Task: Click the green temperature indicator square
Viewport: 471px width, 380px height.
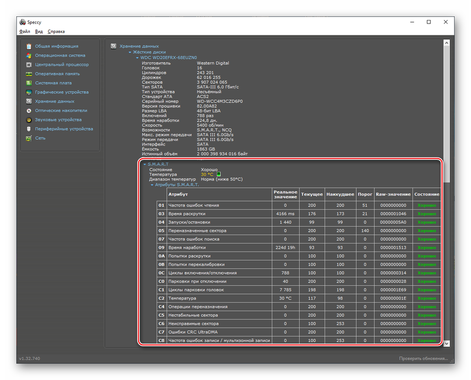Action: coord(219,174)
